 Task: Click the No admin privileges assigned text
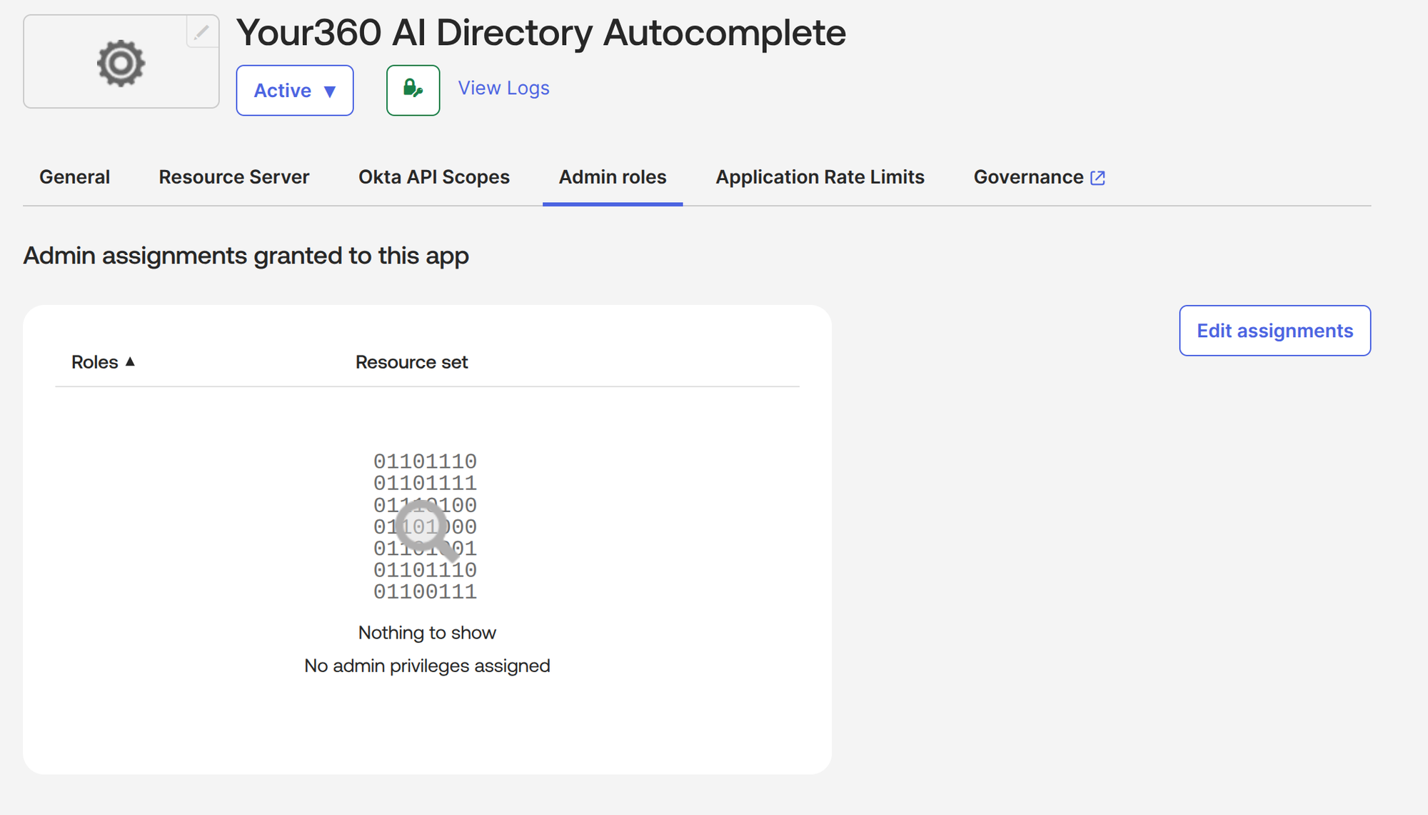point(427,666)
